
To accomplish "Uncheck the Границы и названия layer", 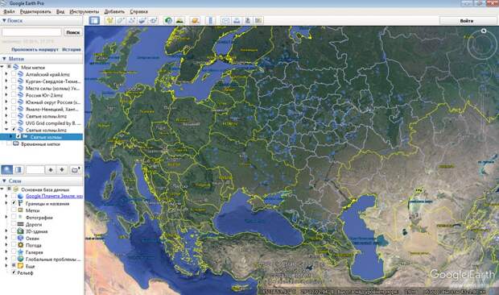I will [14, 203].
